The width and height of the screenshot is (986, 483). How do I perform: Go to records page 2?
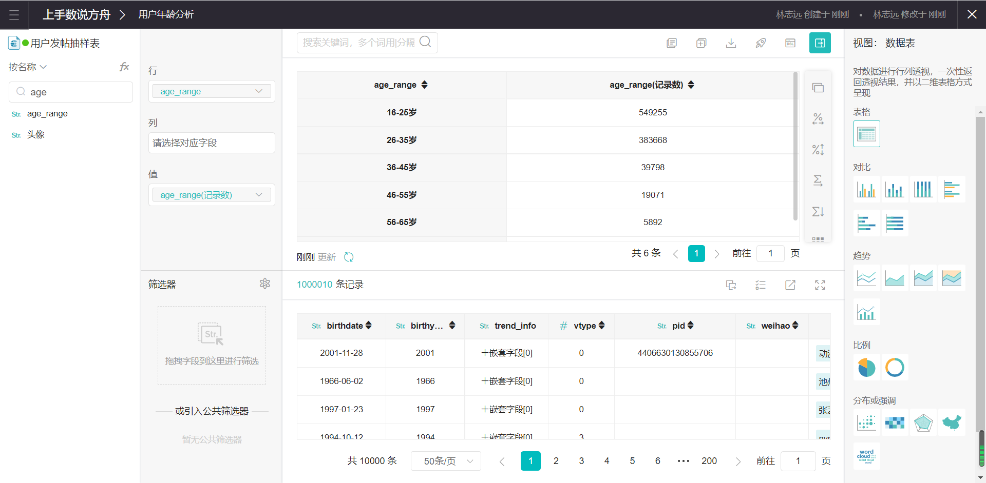[556, 461]
